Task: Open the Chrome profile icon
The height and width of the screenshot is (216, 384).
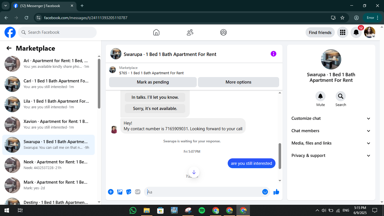Action: tap(356, 18)
